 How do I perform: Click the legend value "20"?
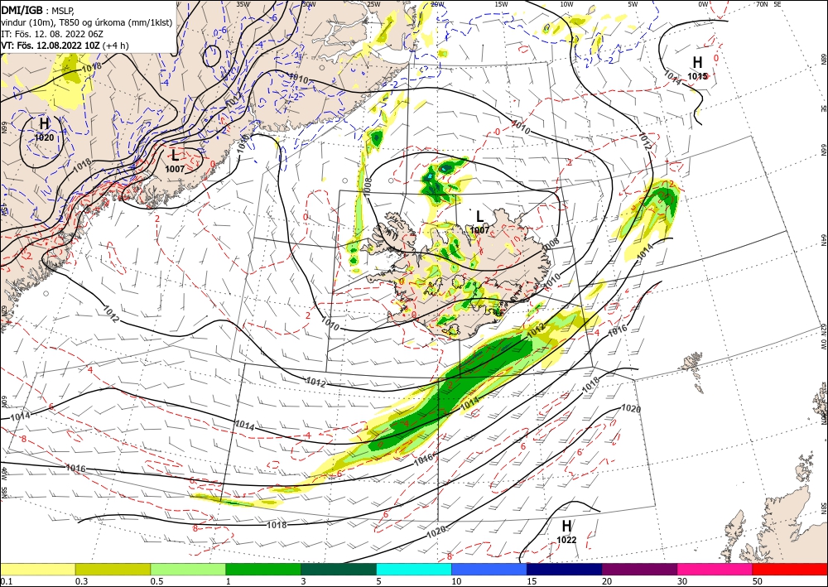607,580
